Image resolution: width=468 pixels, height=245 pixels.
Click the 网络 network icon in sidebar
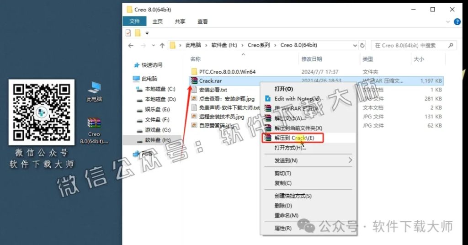[136, 154]
